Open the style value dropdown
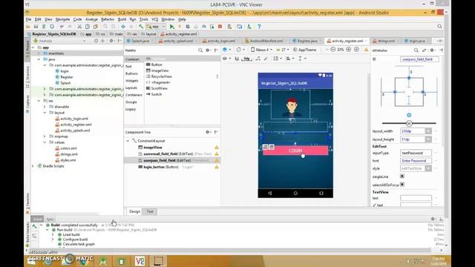 (428, 168)
